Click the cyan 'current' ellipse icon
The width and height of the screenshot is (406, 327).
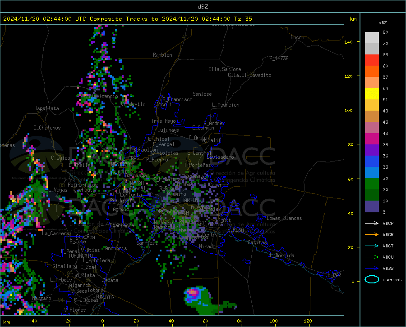[372, 279]
